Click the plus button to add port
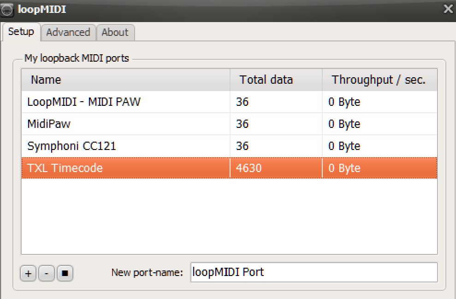The height and width of the screenshot is (299, 456). (28, 274)
